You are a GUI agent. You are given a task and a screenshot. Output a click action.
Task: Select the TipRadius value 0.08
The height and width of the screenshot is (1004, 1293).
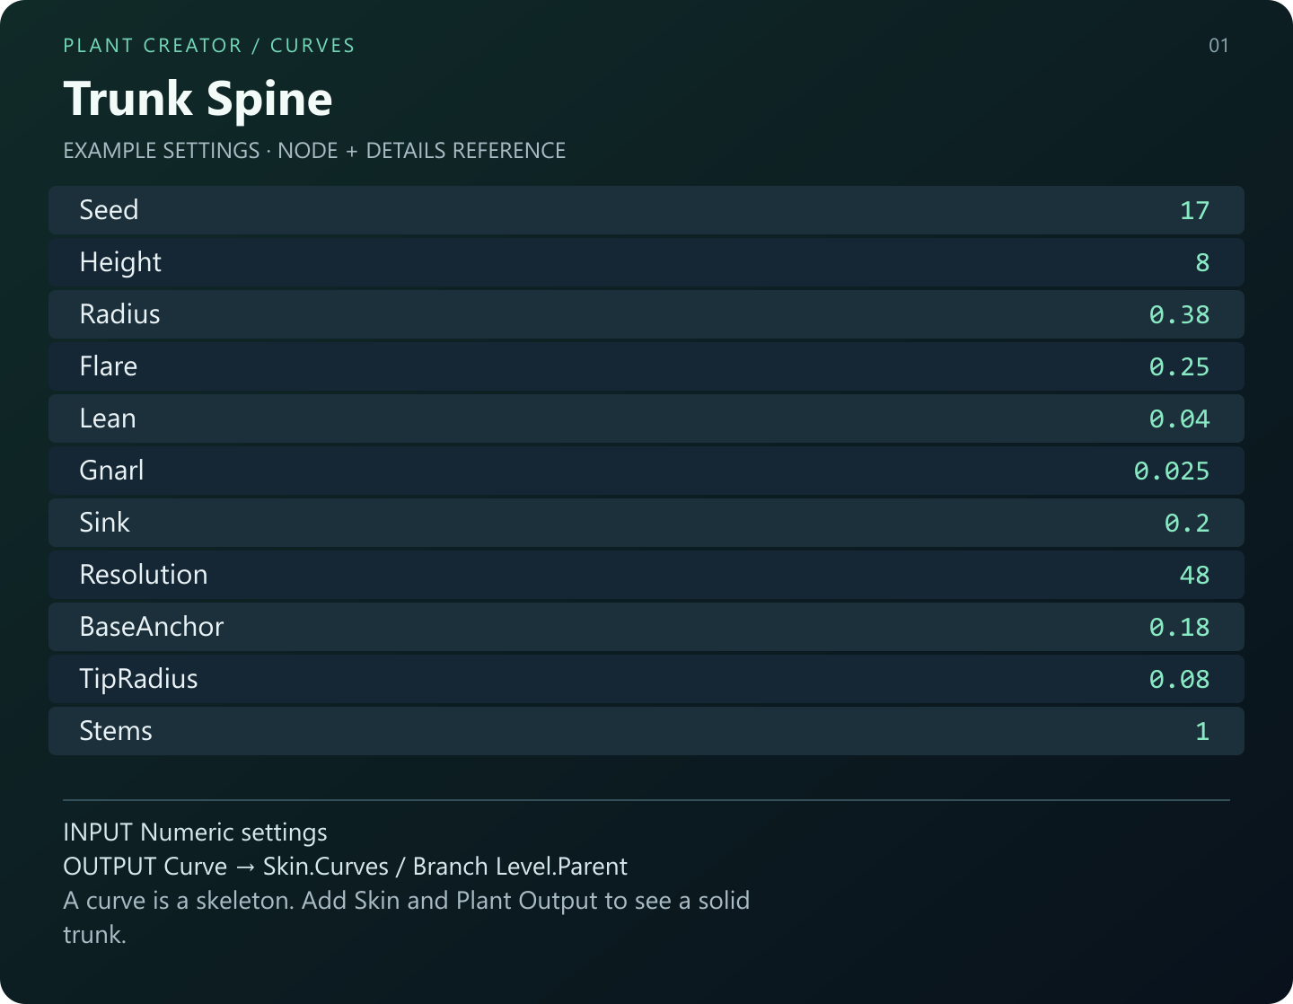click(1179, 679)
